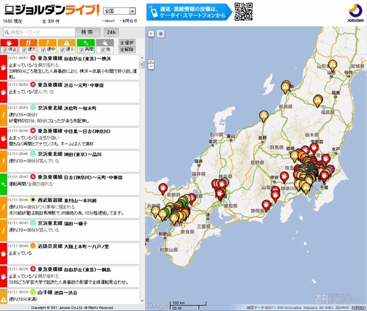This screenshot has width=367, height=311.
Task: Click the red stop marker northwest of 京都府
Action: (163, 189)
